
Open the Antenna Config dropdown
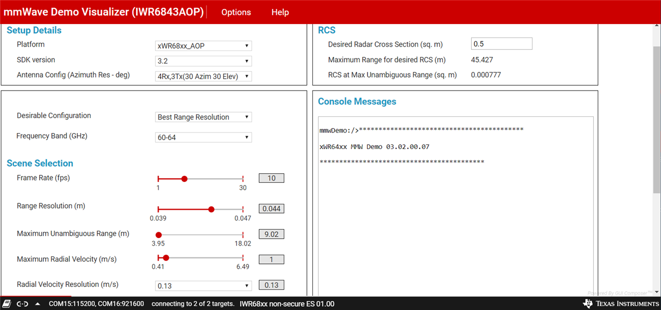[203, 76]
